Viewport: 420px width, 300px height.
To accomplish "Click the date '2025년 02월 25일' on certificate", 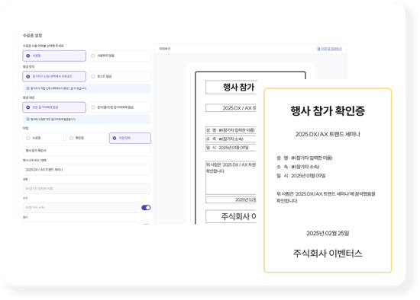I will 328,233.
